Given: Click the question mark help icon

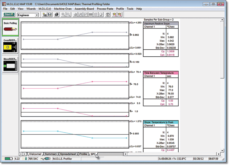Looking at the screenshot, I should pos(107,15).
